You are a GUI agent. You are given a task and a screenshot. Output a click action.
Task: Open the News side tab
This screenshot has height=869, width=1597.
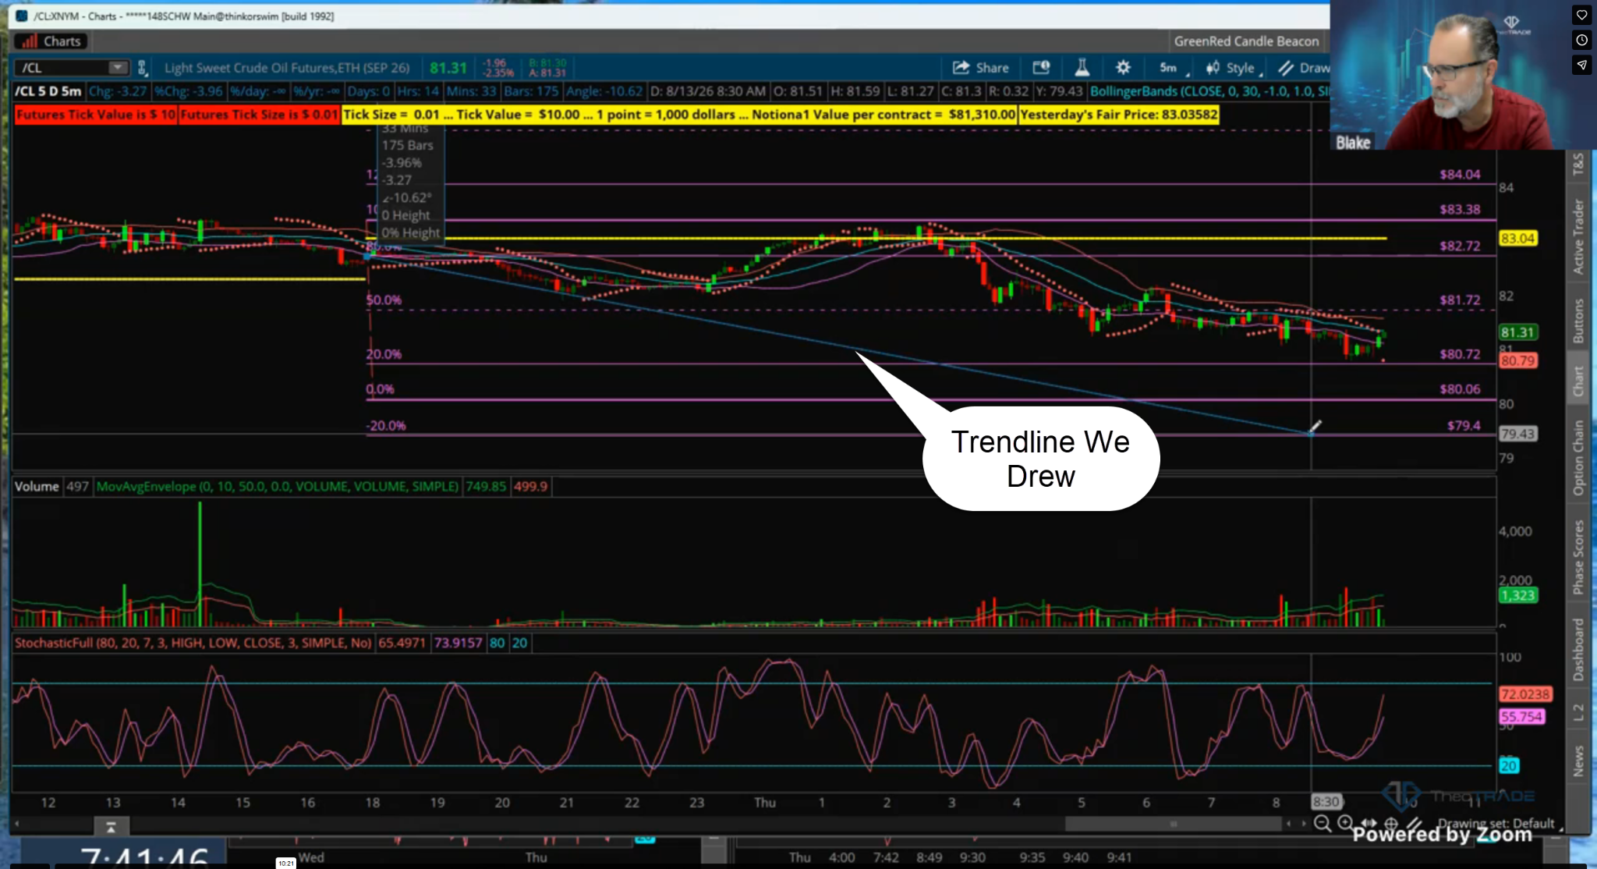click(x=1578, y=761)
